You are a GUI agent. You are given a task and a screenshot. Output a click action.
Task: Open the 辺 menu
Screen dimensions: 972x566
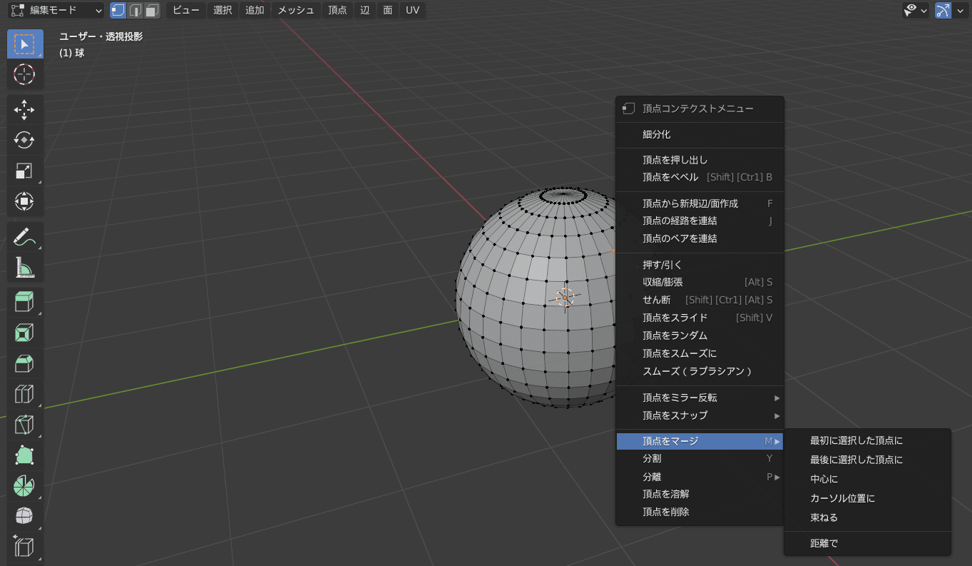tap(365, 10)
